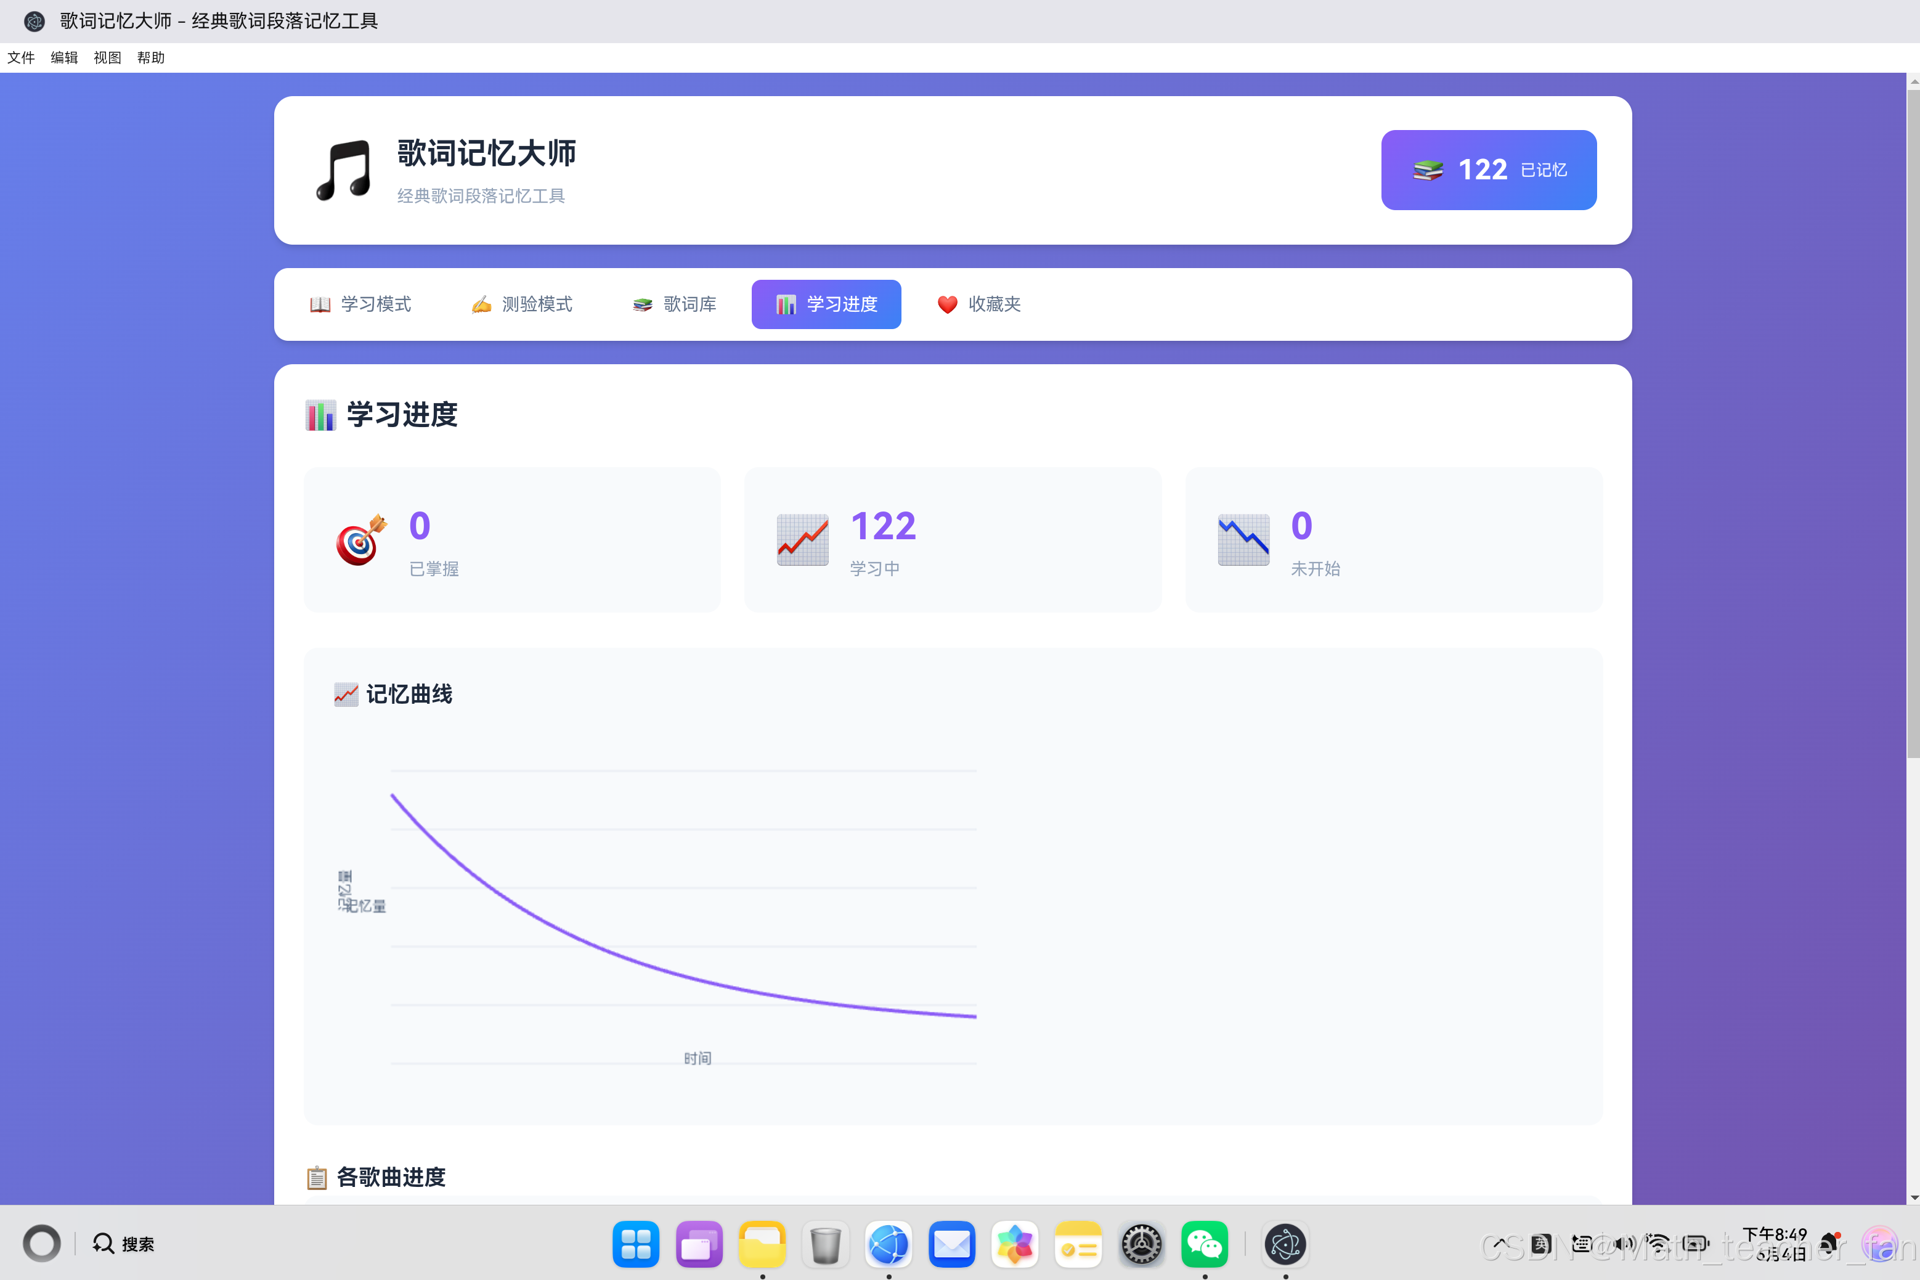
Task: Open the on-screen keyboard tray icon
Action: coord(1581,1244)
